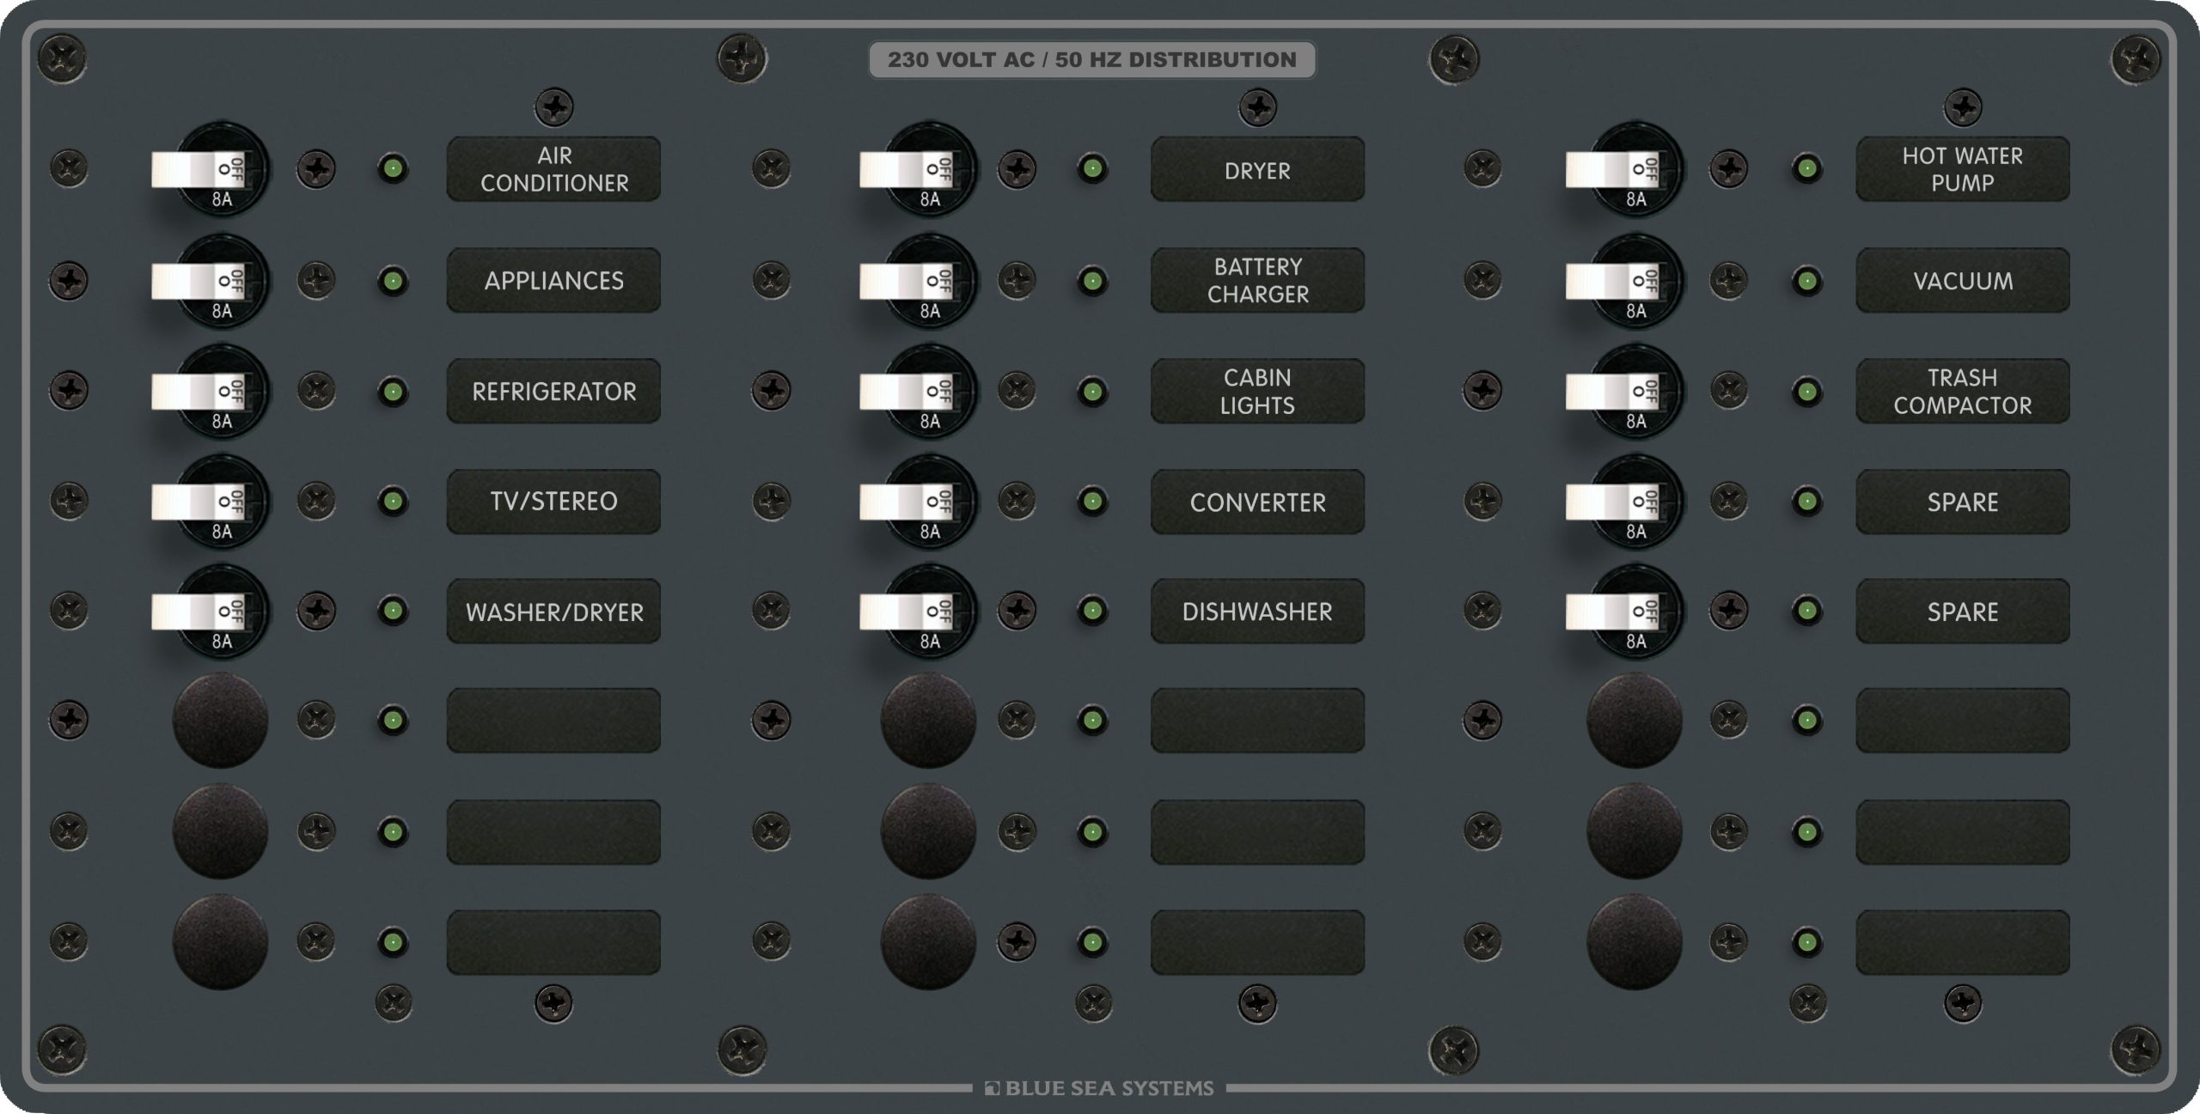Select the green LED beside Converter
2200x1114 pixels.
[1093, 501]
